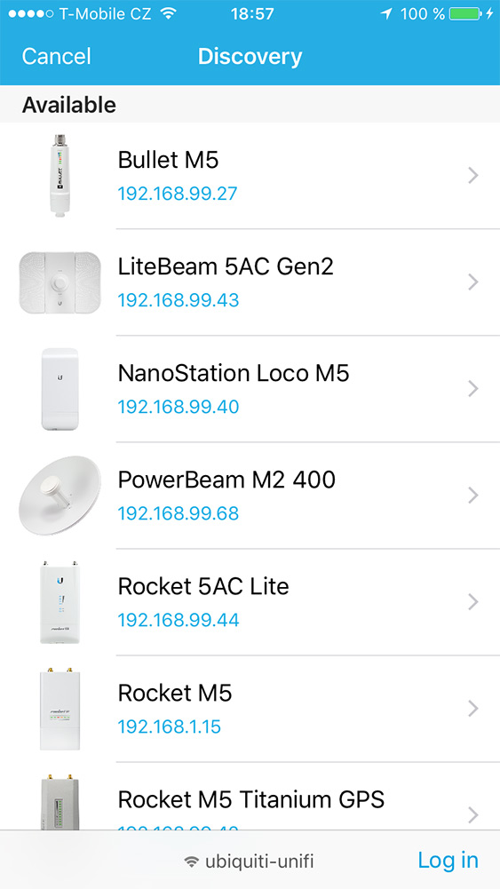500x889 pixels.
Task: Open LiteBeam 5AC Gen2 via its chevron
Action: point(473,282)
